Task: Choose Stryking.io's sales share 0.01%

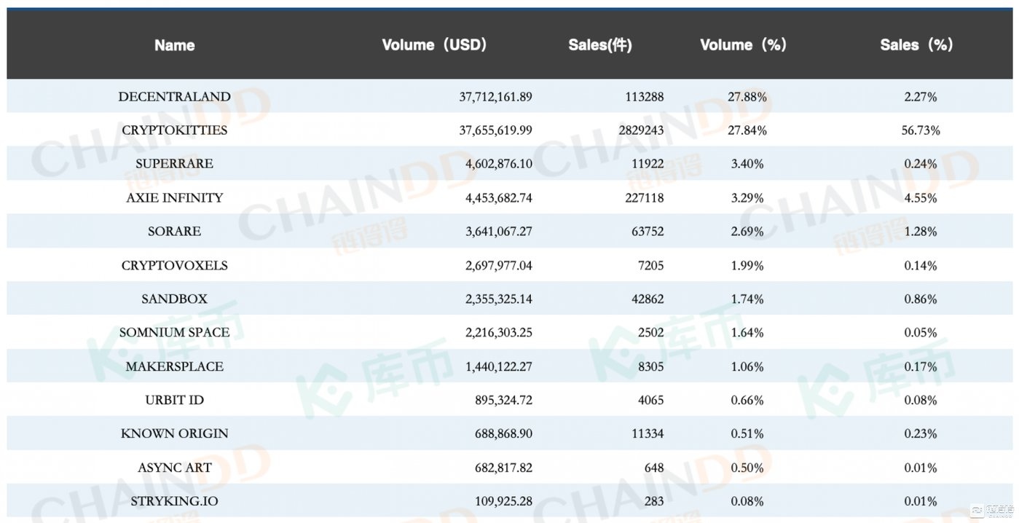Action: tap(921, 502)
